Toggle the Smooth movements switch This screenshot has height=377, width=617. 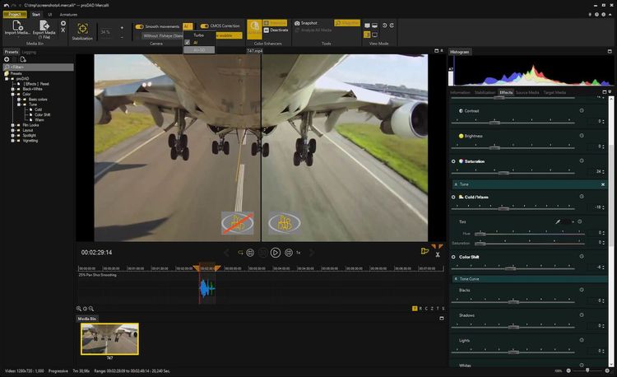(140, 26)
